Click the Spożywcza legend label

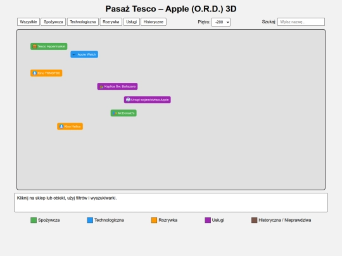[x=49, y=220]
